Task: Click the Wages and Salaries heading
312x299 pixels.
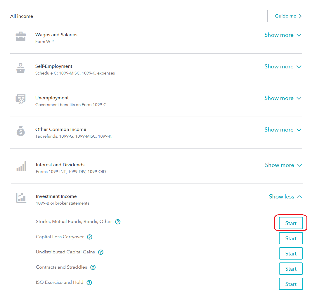Action: pos(56,35)
